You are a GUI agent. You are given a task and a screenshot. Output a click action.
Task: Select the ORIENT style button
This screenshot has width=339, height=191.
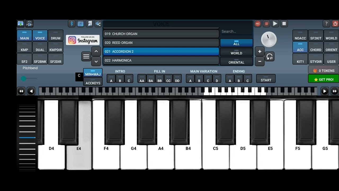pos(331,47)
